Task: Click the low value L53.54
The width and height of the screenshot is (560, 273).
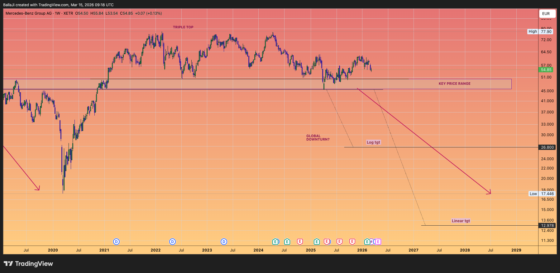Action: coord(112,13)
